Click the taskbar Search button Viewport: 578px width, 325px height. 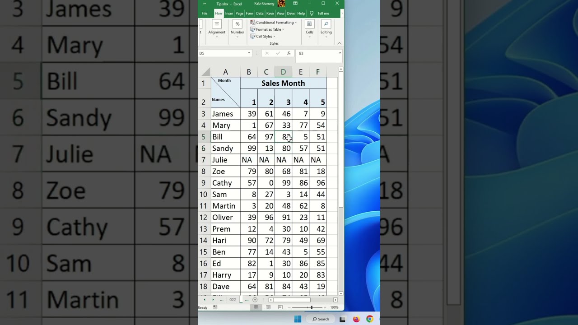pyautogui.click(x=321, y=319)
